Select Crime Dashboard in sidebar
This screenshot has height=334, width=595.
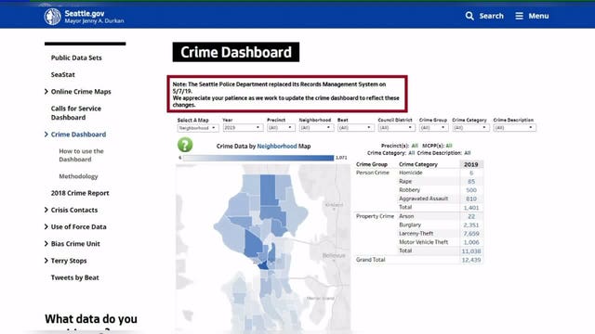[x=78, y=135]
